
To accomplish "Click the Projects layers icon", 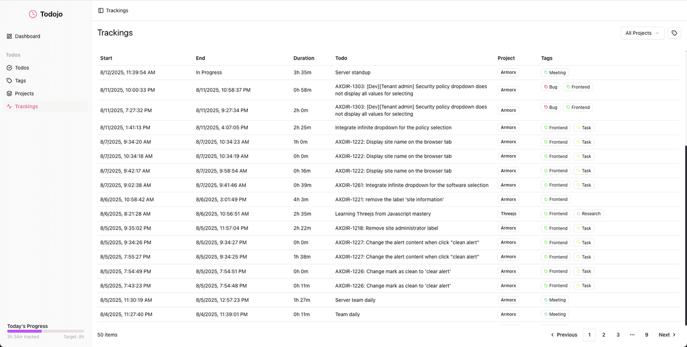I will coord(9,93).
